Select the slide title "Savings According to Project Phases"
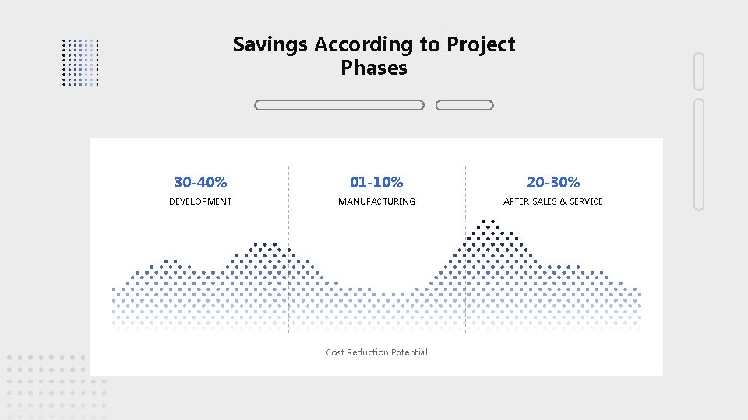 (x=374, y=56)
